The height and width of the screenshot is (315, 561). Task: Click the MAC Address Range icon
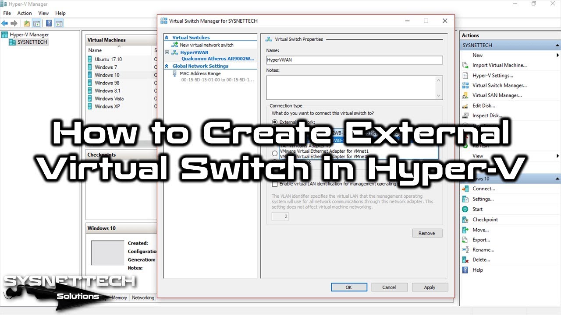(x=175, y=73)
